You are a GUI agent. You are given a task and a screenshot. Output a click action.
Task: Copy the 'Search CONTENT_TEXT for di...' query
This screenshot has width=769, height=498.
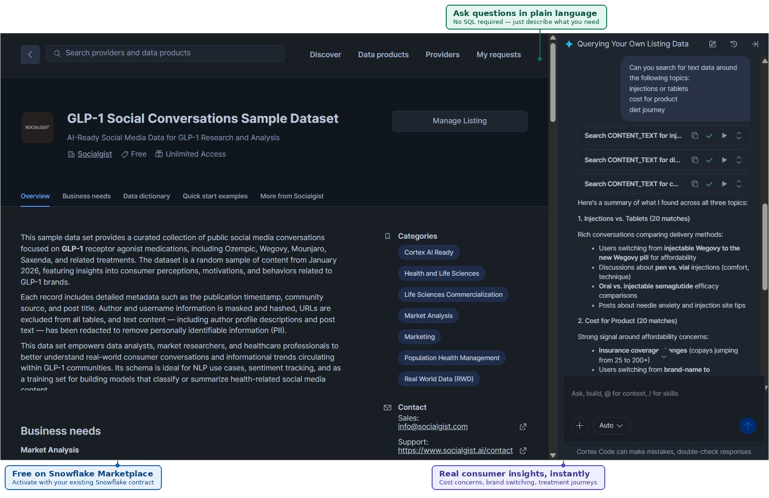tap(695, 160)
